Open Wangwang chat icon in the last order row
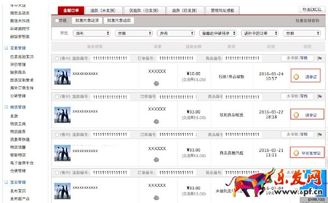This screenshot has width=328, height=203. click(156, 198)
